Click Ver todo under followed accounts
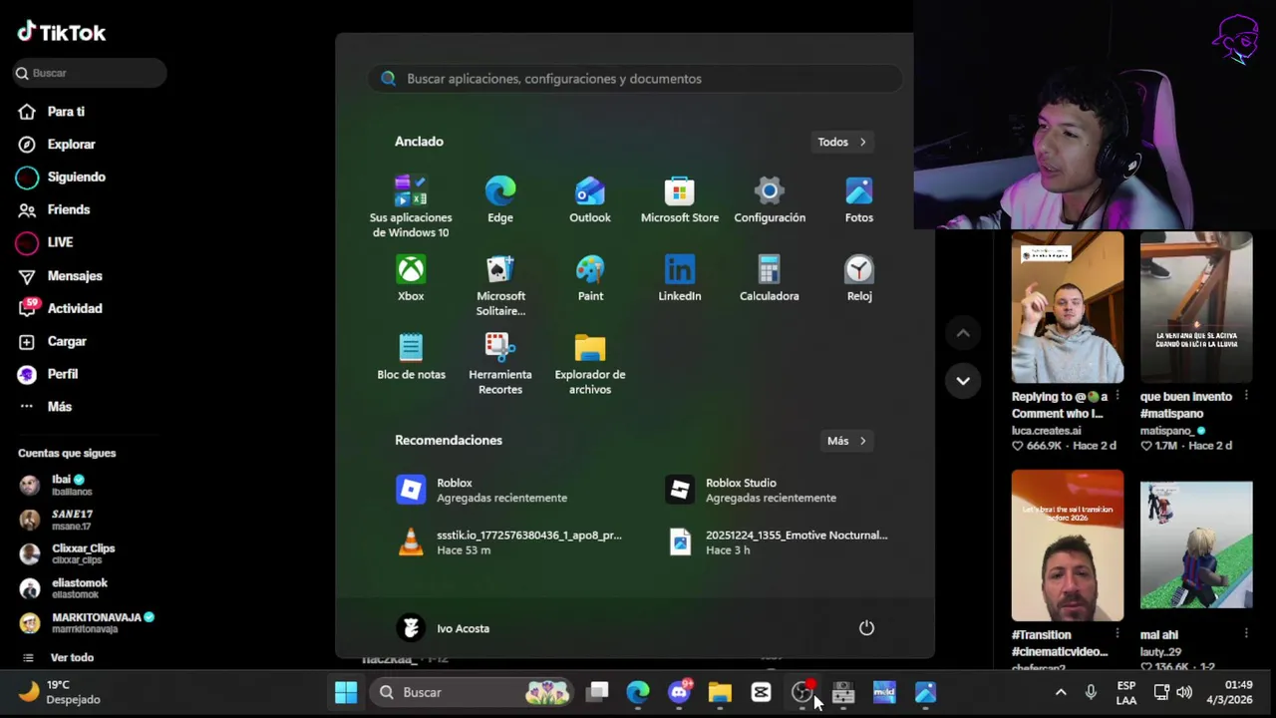The image size is (1276, 718). tap(60, 658)
